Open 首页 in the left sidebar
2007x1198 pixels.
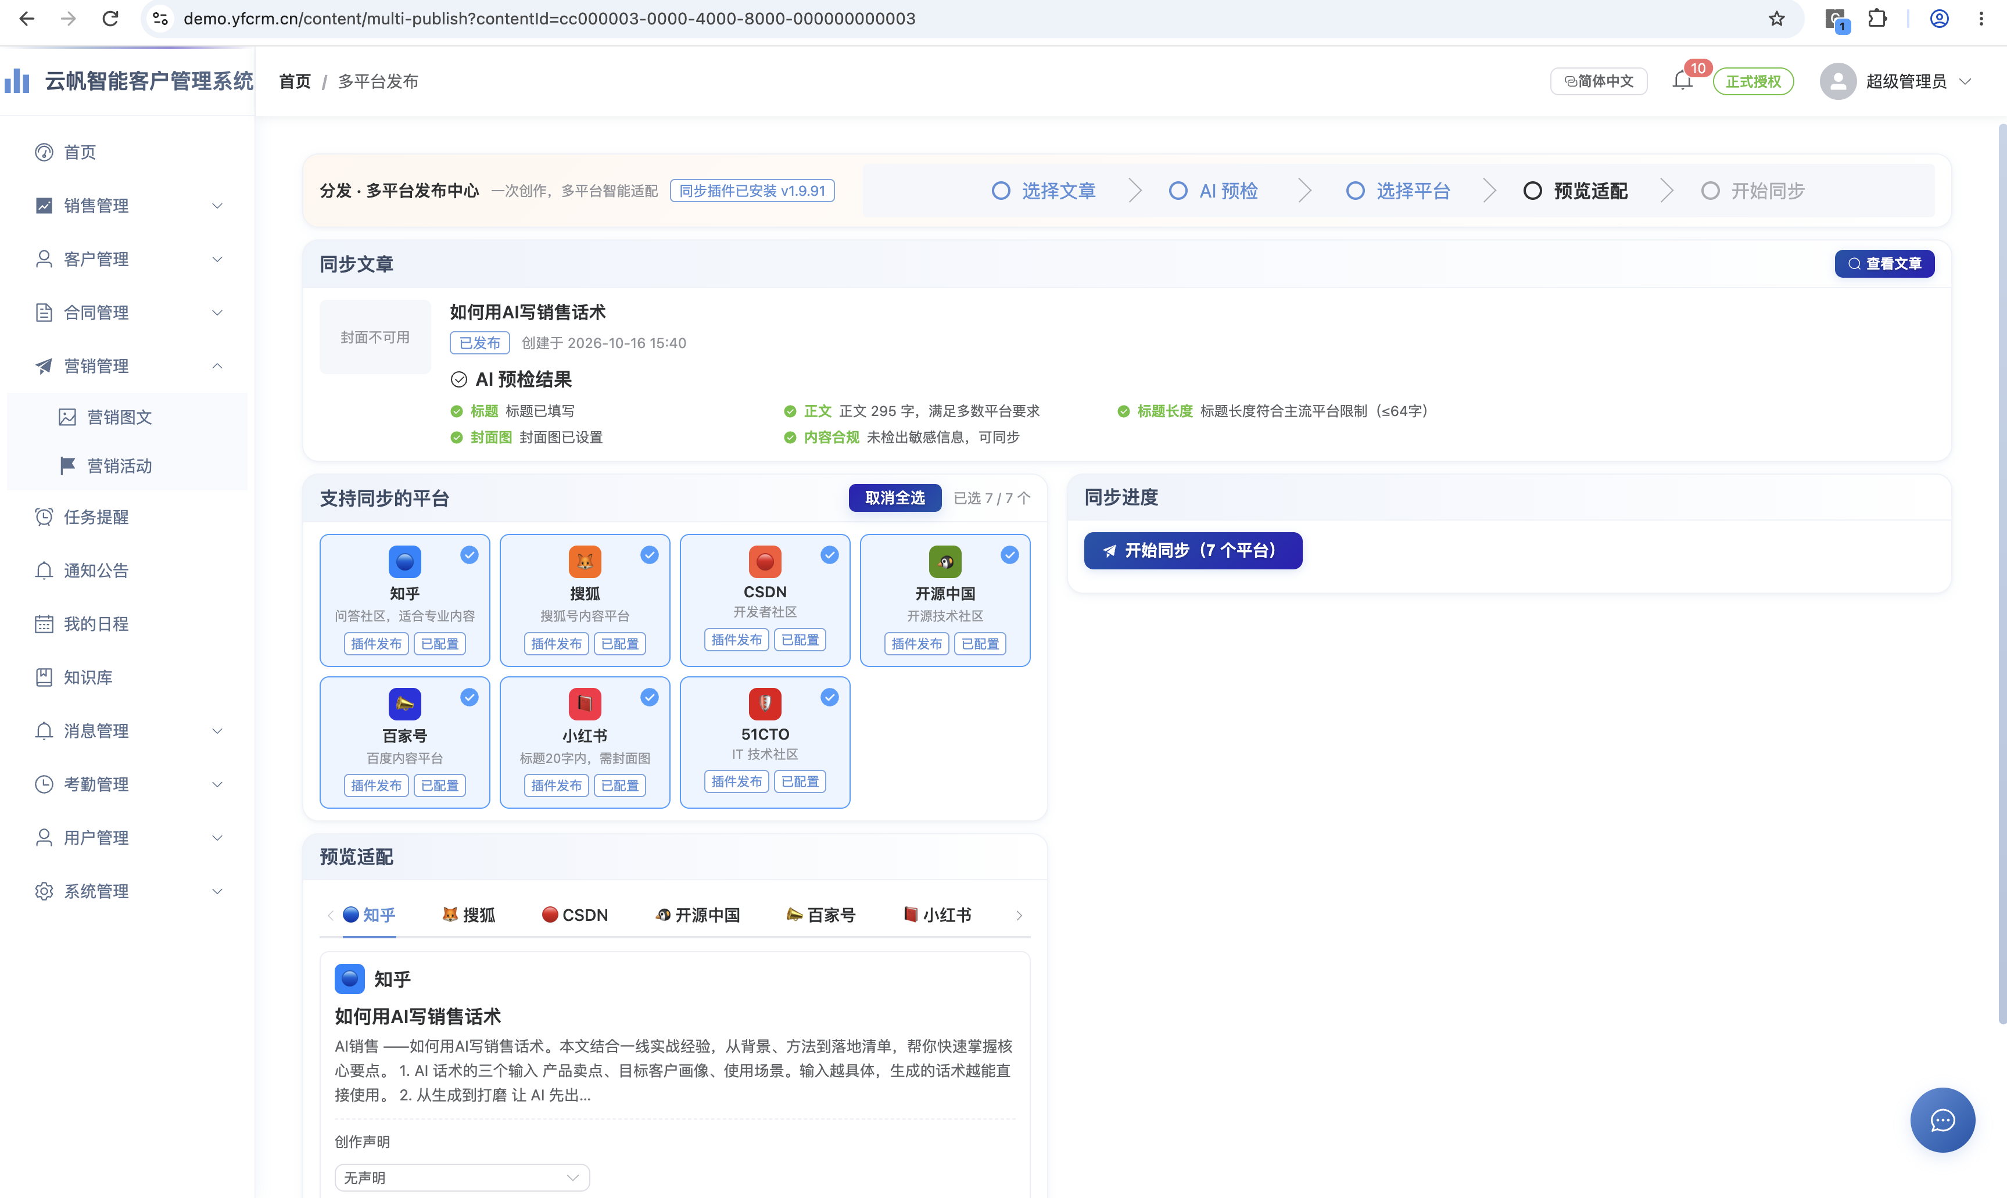127,152
